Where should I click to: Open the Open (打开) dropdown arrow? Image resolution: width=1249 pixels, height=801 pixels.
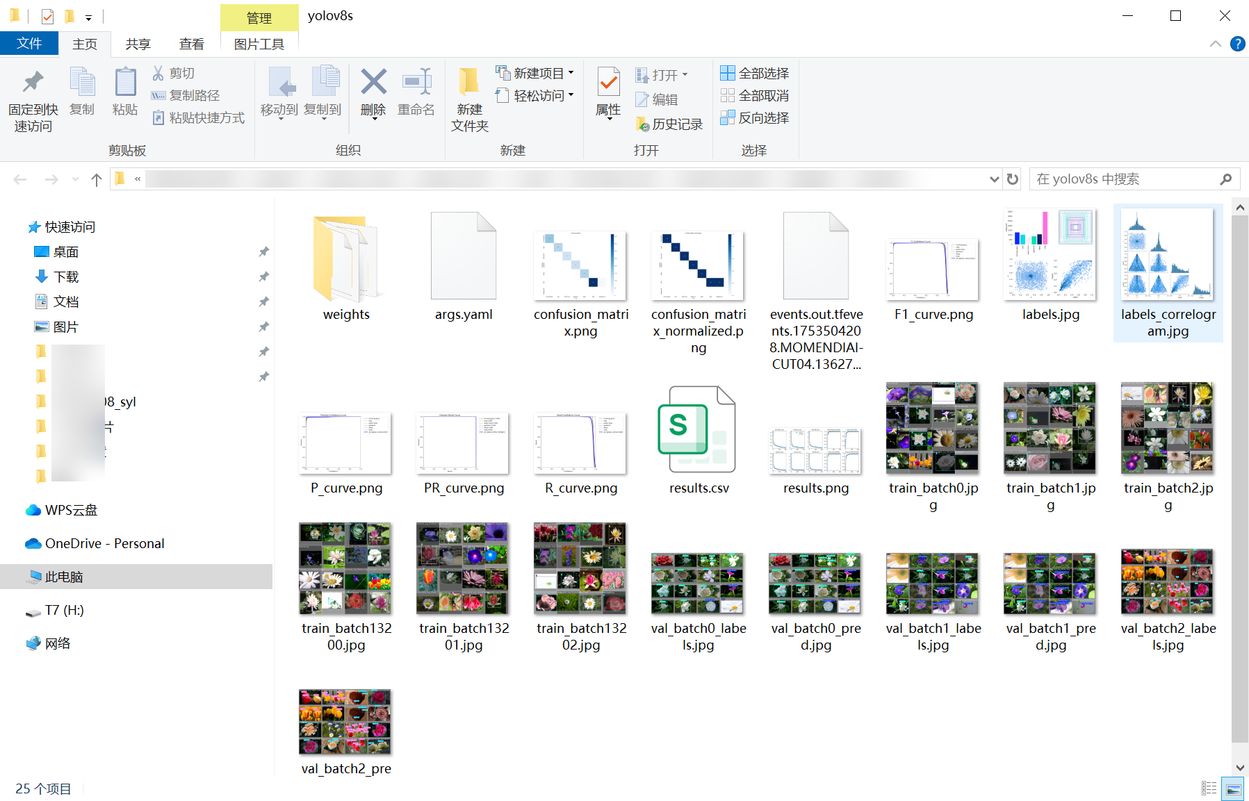pos(685,74)
